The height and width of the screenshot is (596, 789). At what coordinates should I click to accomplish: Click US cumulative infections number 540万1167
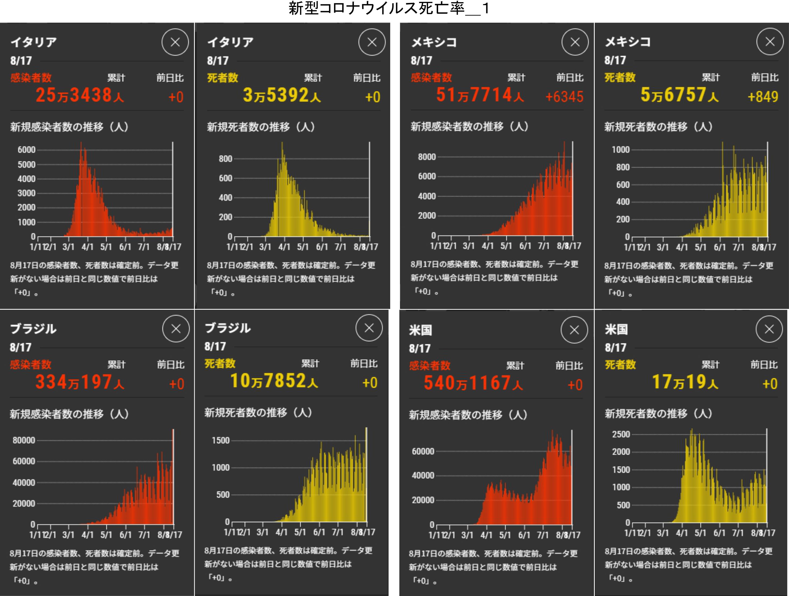point(473,383)
